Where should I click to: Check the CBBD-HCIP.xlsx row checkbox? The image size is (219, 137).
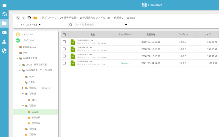[x=64, y=49]
